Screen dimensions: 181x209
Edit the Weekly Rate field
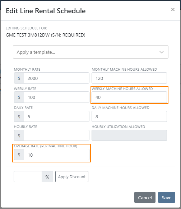pyautogui.click(x=56, y=97)
